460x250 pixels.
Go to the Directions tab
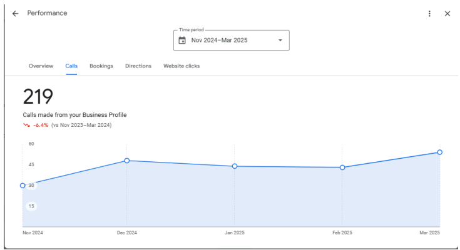click(x=138, y=66)
